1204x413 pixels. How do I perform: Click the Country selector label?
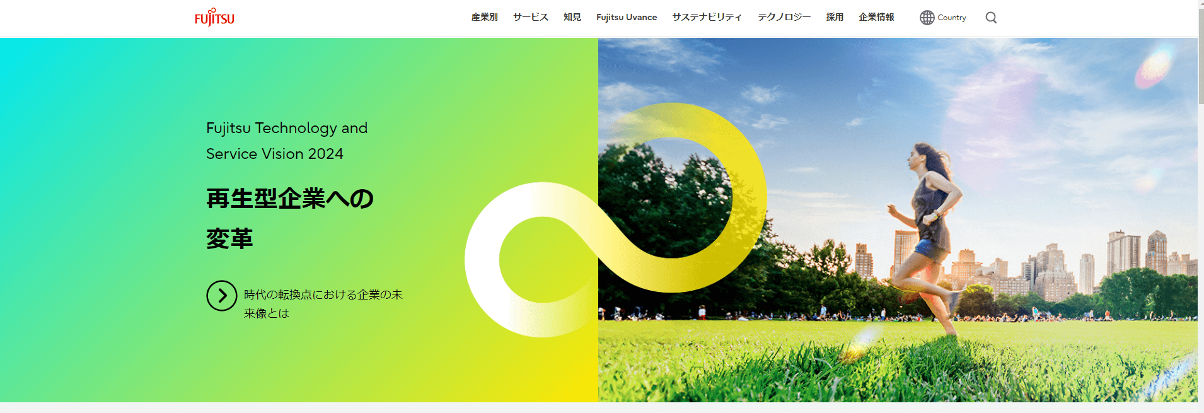951,18
